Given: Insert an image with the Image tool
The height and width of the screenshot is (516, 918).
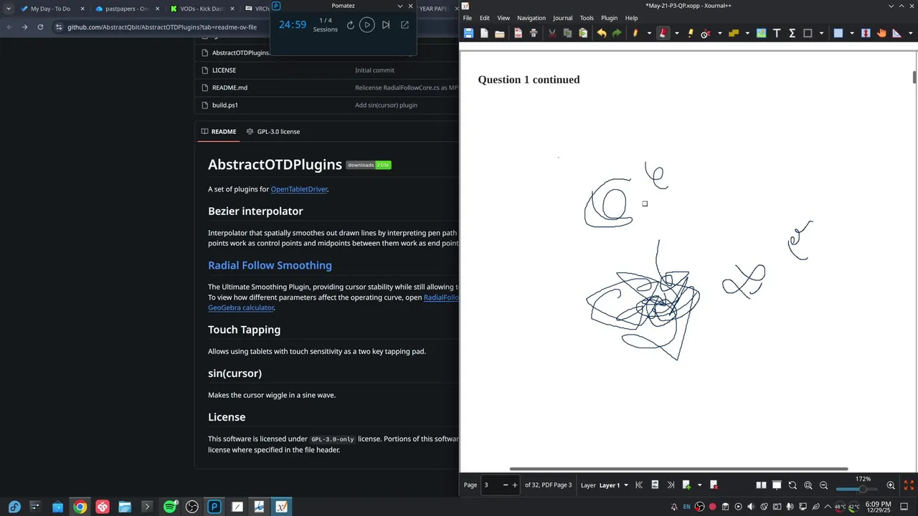Looking at the screenshot, I should tap(761, 33).
